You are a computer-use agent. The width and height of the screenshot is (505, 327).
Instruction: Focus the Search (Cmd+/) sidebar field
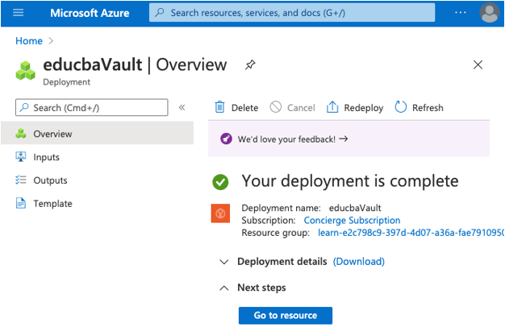tap(92, 107)
